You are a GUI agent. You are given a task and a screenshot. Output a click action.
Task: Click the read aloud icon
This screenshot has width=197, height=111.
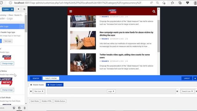tap(151, 3)
